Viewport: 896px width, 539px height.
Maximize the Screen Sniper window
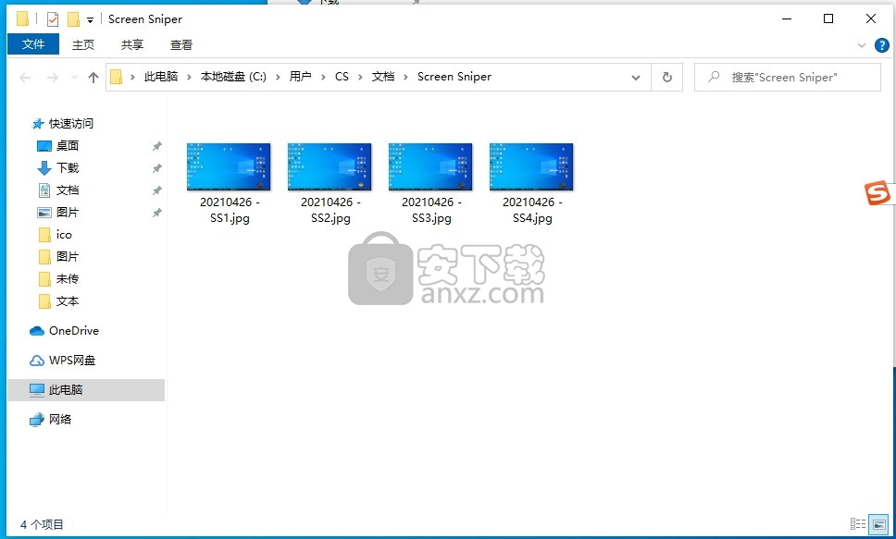click(828, 18)
